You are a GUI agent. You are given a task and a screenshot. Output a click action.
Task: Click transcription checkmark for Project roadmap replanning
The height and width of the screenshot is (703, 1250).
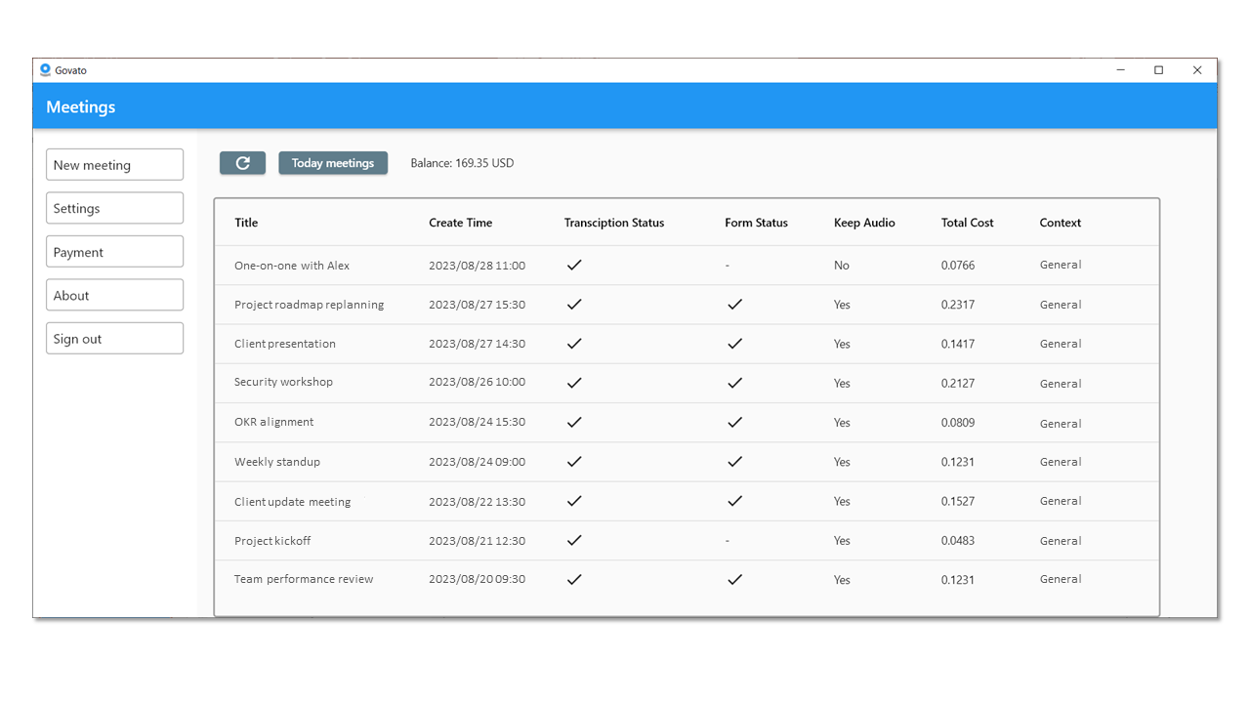click(574, 304)
